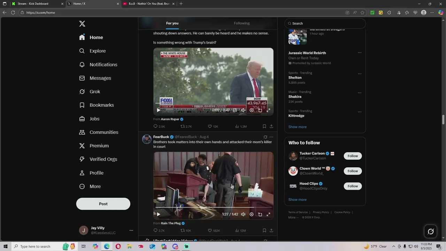Reply to the post with 2.7K replies
Screen dimensions: 446x251
(x=159, y=231)
